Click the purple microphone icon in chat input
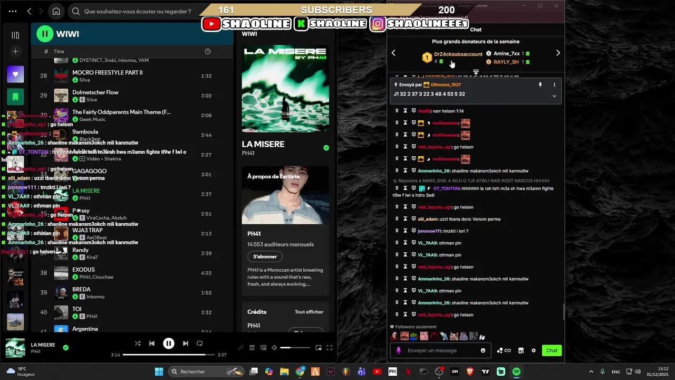This screenshot has height=380, width=675. [399, 350]
